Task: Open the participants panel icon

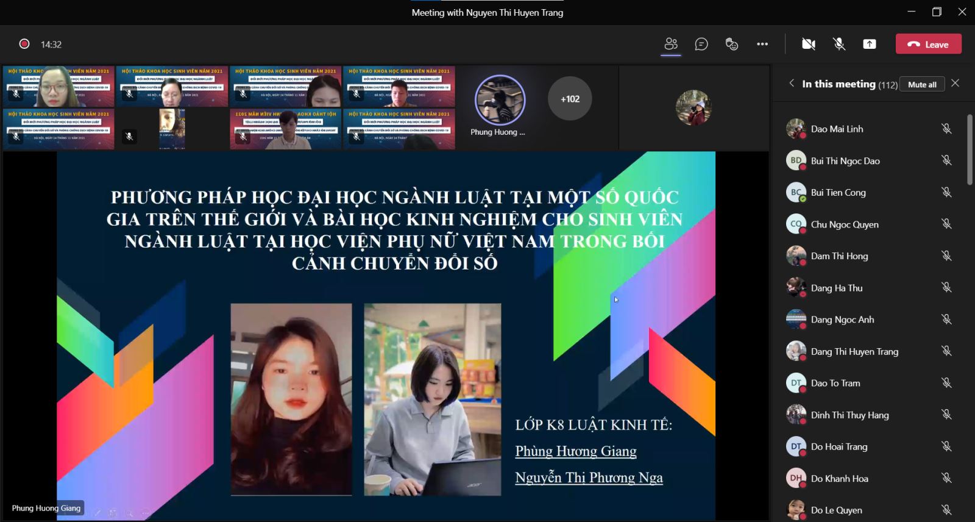Action: tap(671, 44)
